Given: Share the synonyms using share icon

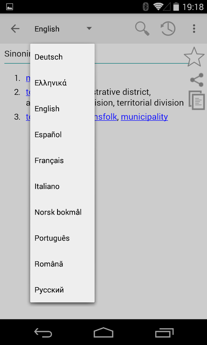Looking at the screenshot, I should [197, 80].
